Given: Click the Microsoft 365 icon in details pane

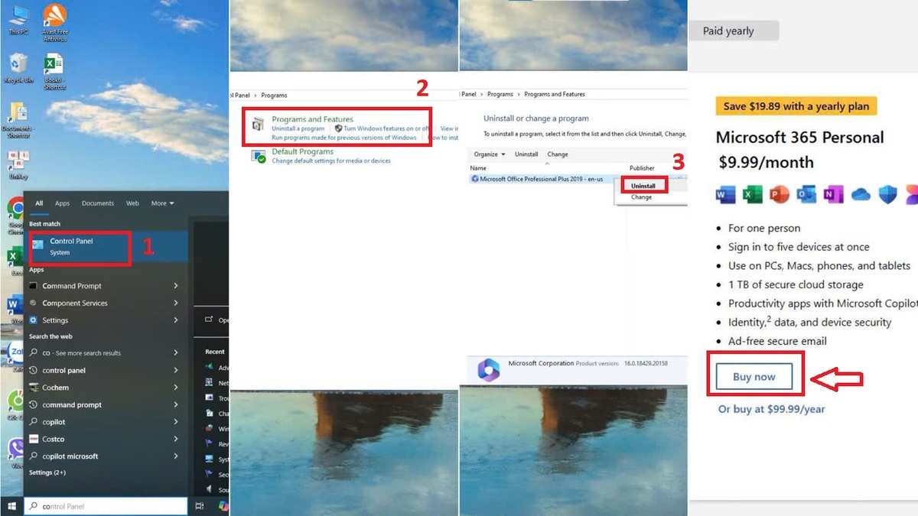Looking at the screenshot, I should [x=488, y=370].
